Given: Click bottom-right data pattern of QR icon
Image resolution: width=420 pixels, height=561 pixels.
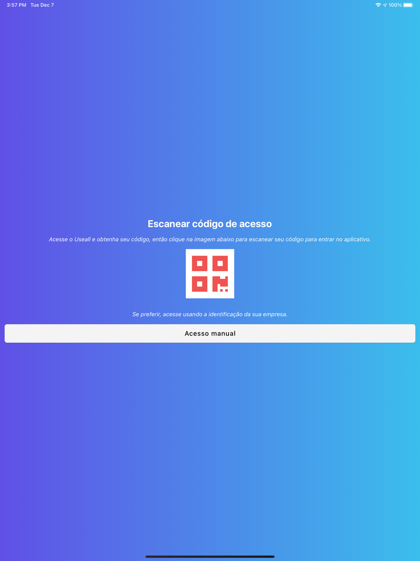Looking at the screenshot, I should click(220, 284).
